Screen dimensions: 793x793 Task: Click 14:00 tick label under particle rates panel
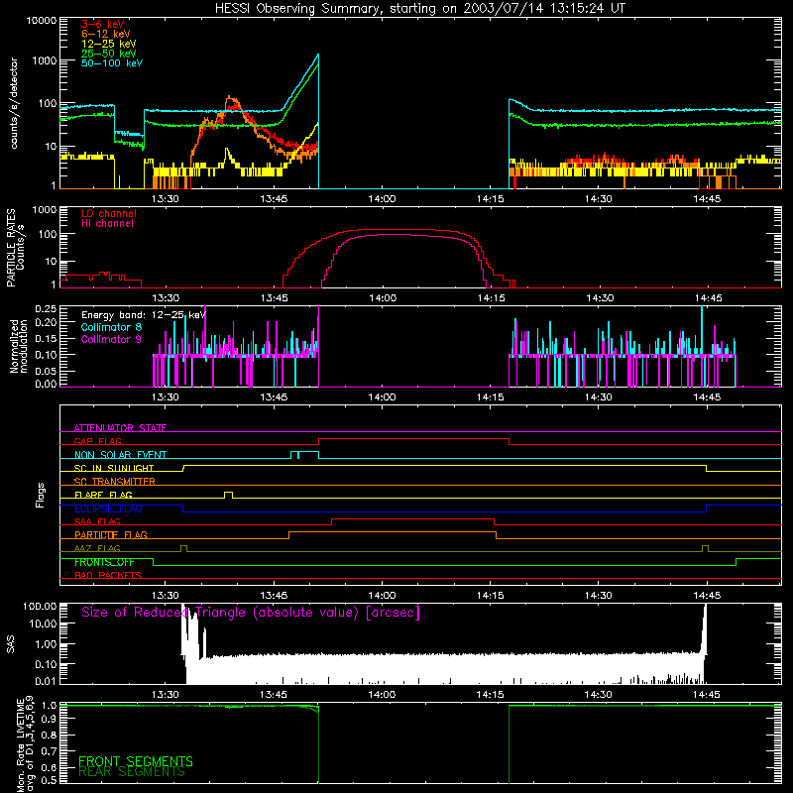(383, 298)
